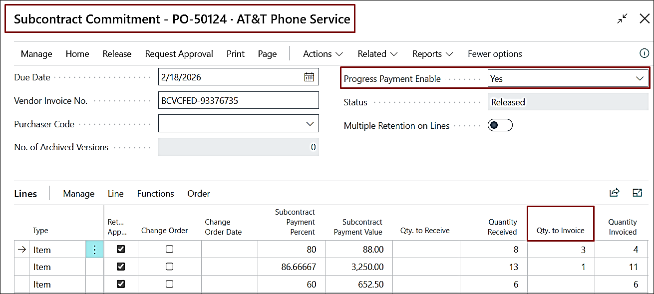Image resolution: width=654 pixels, height=294 pixels.
Task: Click the share icon in Lines section
Action: point(614,193)
